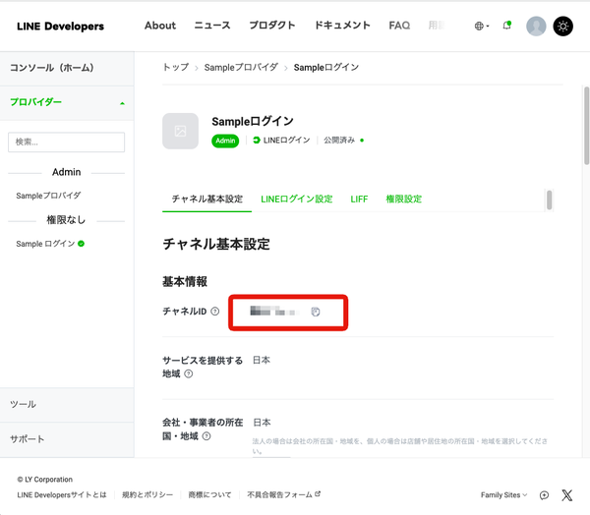
Task: Click the green LINEログイン channel type icon
Action: tap(257, 141)
